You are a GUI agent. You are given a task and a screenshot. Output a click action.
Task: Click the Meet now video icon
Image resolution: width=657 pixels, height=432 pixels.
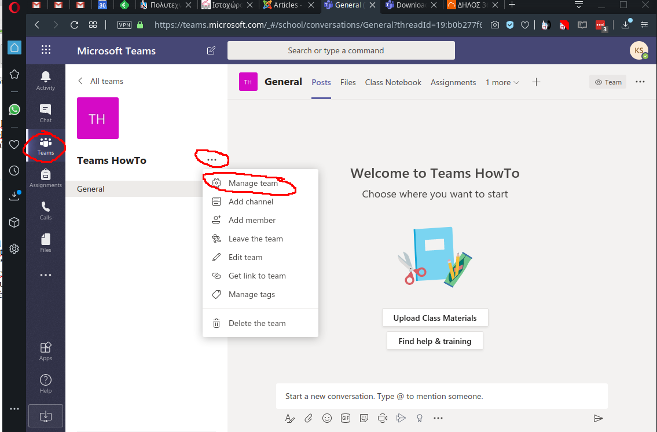click(383, 418)
